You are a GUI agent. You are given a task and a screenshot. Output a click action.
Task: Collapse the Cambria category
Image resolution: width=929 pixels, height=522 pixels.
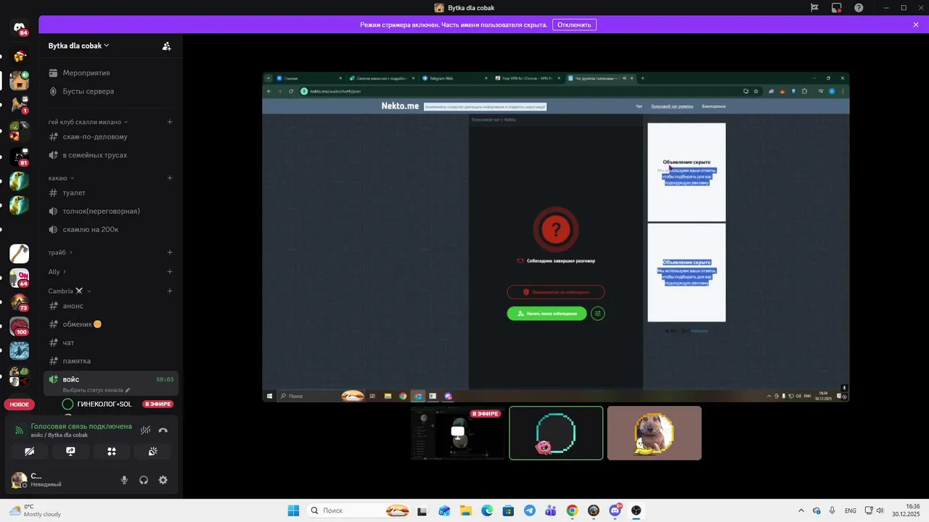click(x=70, y=291)
